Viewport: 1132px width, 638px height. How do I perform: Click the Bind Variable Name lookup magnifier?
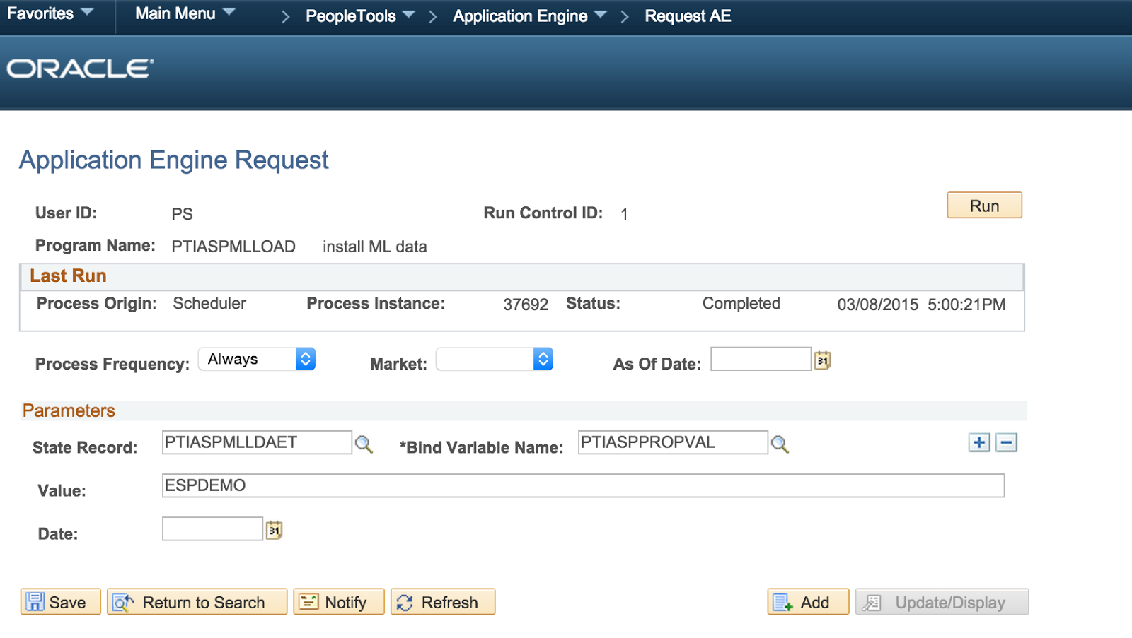[x=780, y=444]
